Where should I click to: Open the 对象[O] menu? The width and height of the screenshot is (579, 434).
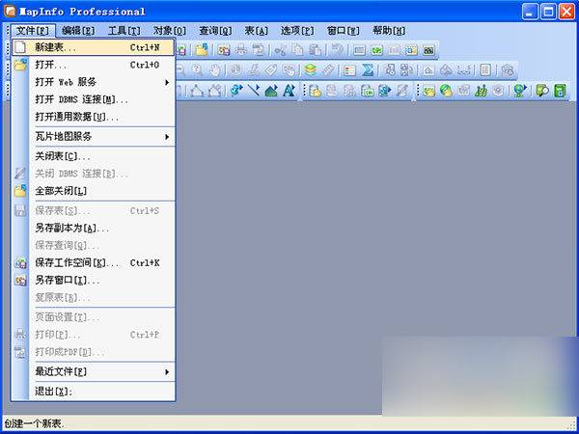tap(170, 30)
